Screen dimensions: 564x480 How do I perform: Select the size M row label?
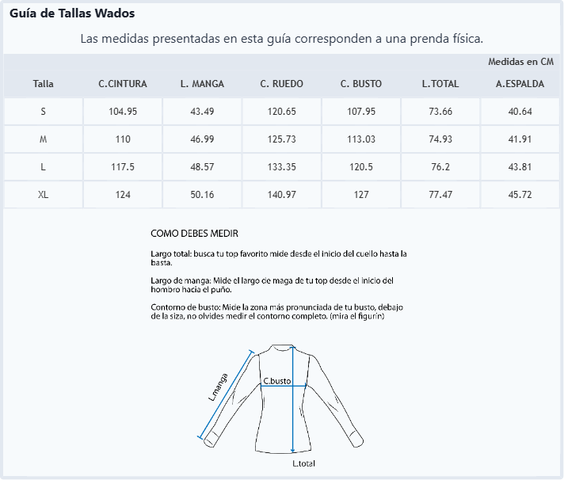tap(43, 139)
